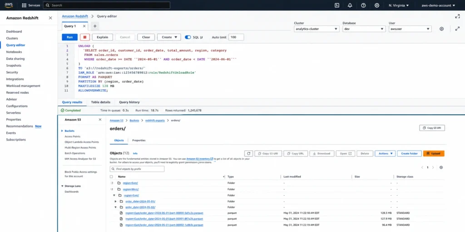Screen dimensions: 465x232
Task: Click the top AWS Search box
Action: click(x=107, y=5)
